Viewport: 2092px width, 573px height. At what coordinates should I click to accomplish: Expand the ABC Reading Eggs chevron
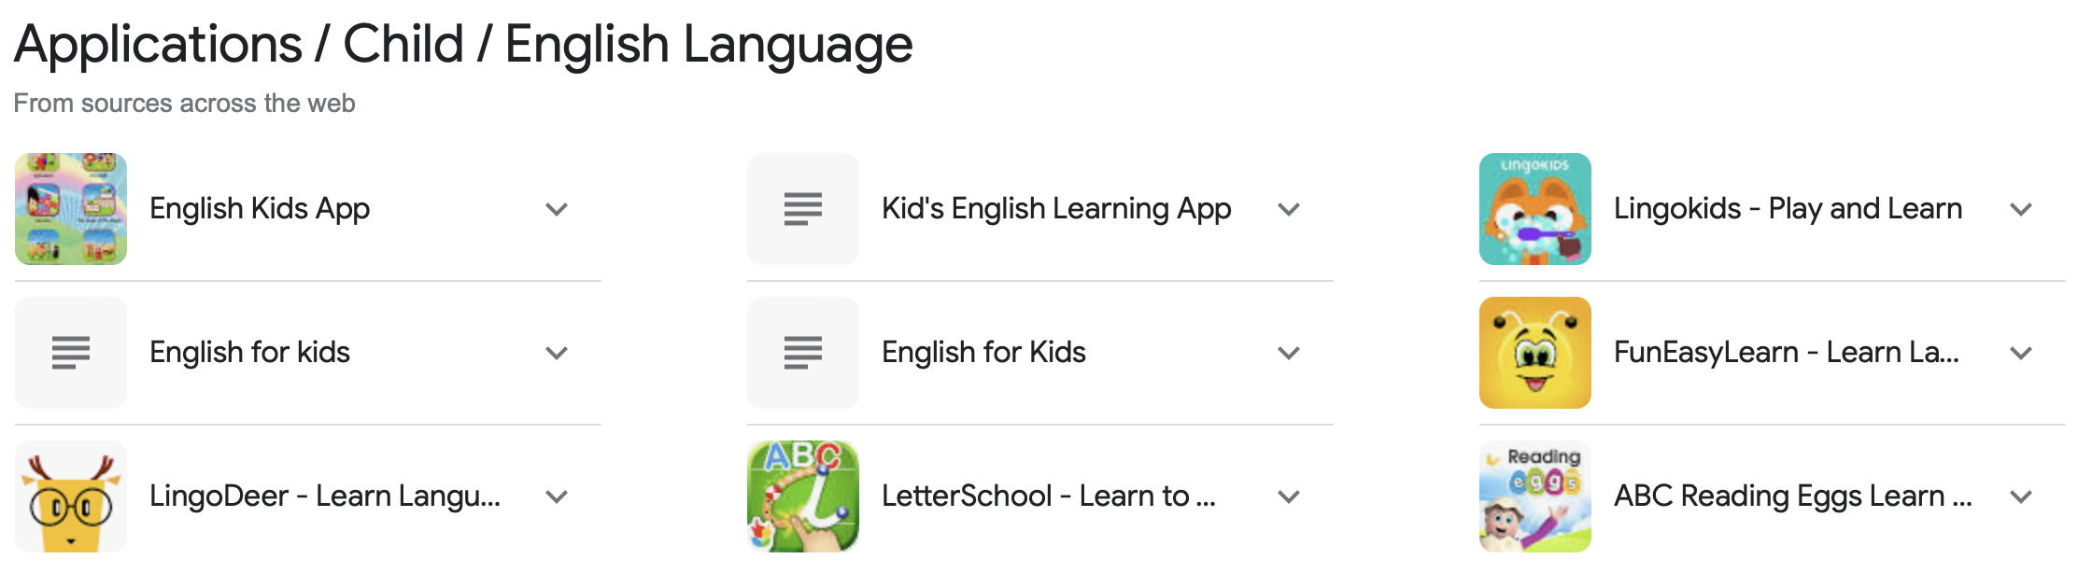click(x=2021, y=496)
